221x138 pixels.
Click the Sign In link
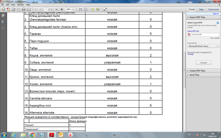(x=215, y=13)
